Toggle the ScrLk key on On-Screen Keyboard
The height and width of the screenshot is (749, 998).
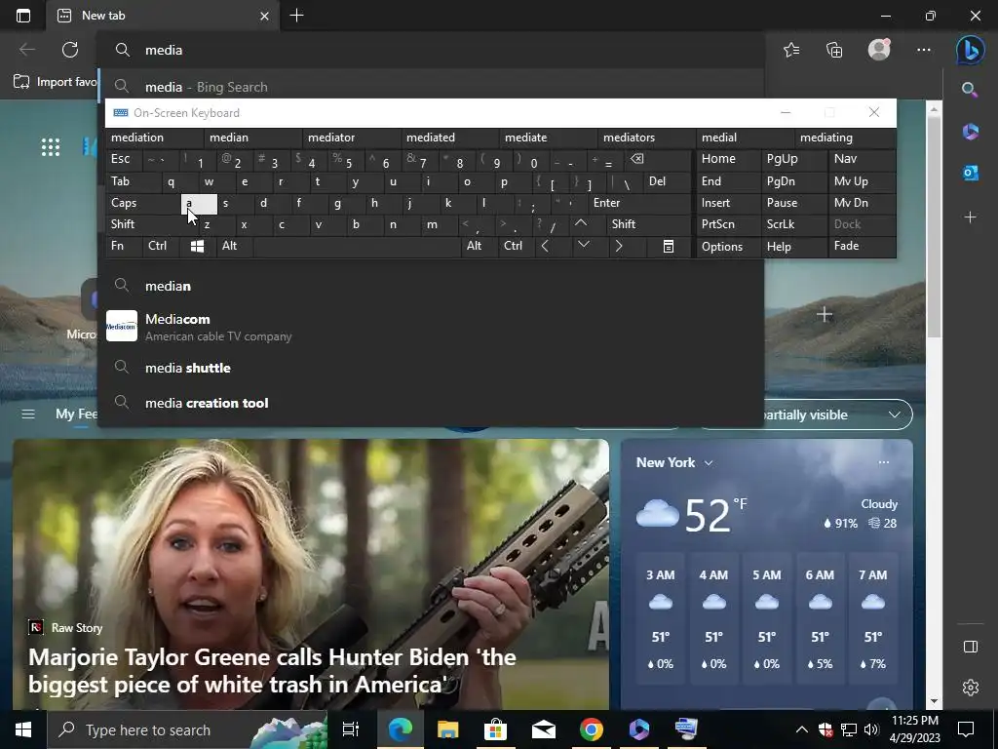click(x=793, y=224)
